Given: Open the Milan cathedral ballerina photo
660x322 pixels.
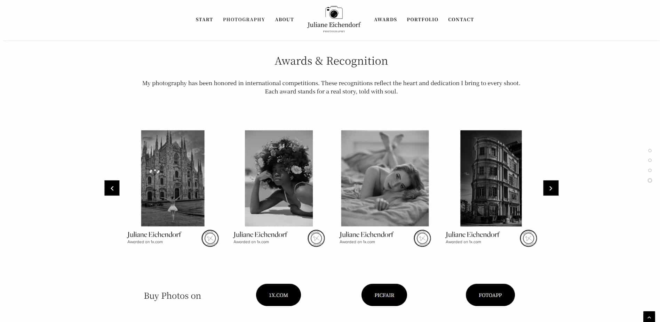Looking at the screenshot, I should (173, 178).
